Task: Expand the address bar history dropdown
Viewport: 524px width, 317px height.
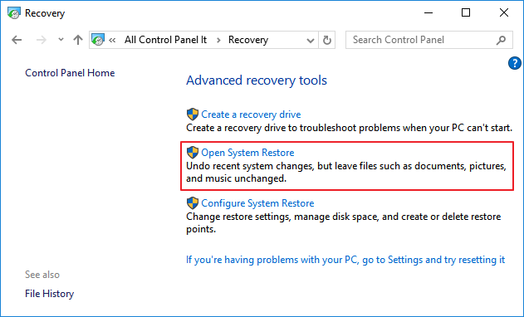Action: click(x=311, y=41)
